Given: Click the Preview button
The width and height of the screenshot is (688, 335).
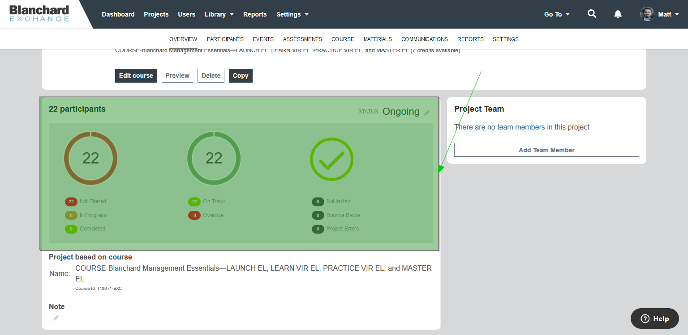Looking at the screenshot, I should (177, 75).
